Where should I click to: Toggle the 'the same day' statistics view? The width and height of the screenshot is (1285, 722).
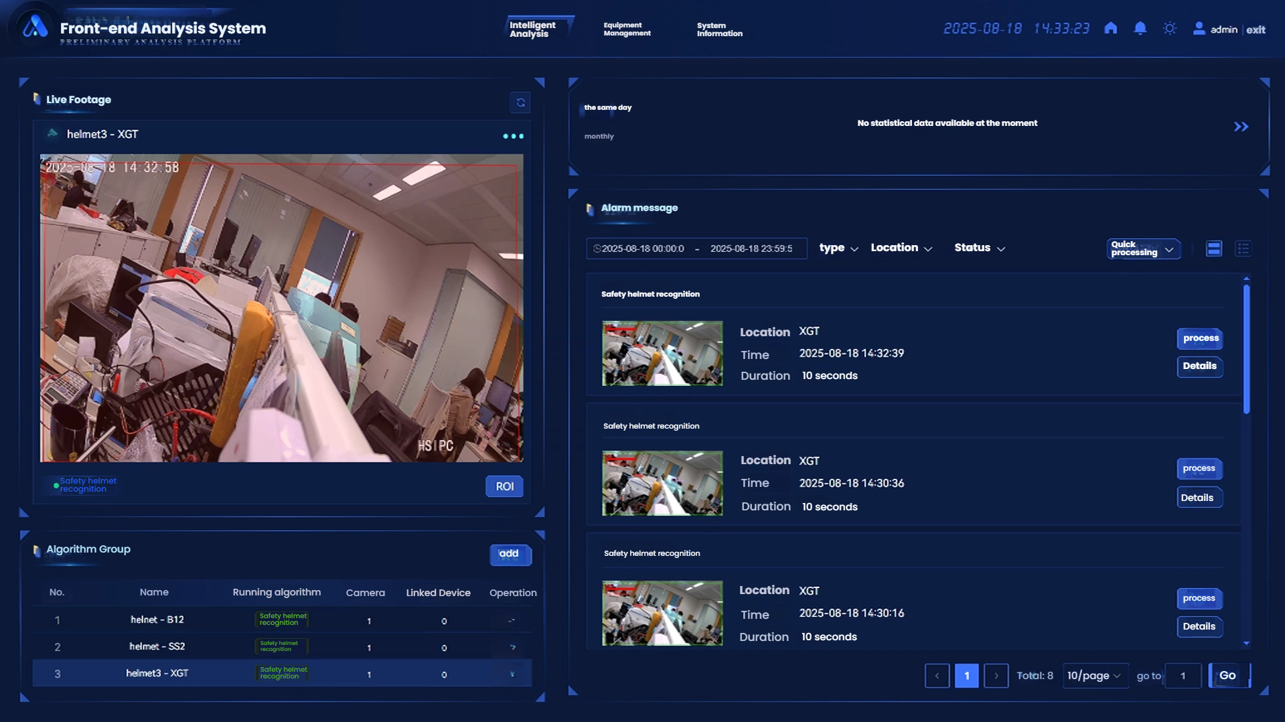pyautogui.click(x=607, y=107)
